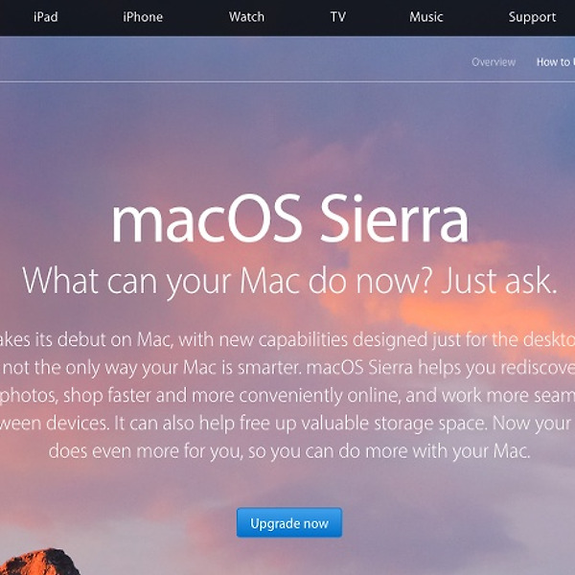Open the 'How to' tab link

pyautogui.click(x=556, y=62)
